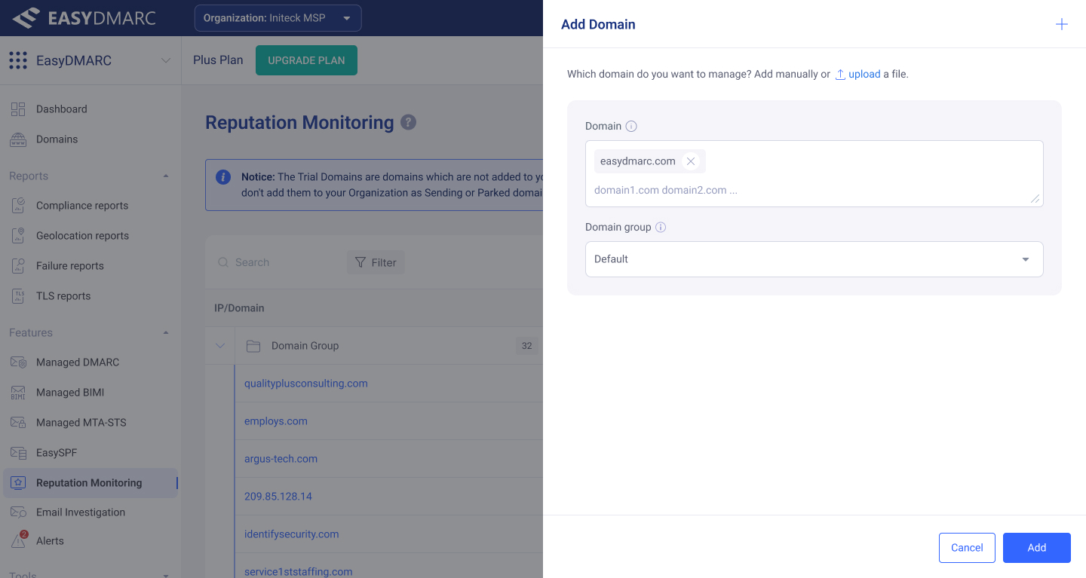Open Managed DMARC feature

78,362
